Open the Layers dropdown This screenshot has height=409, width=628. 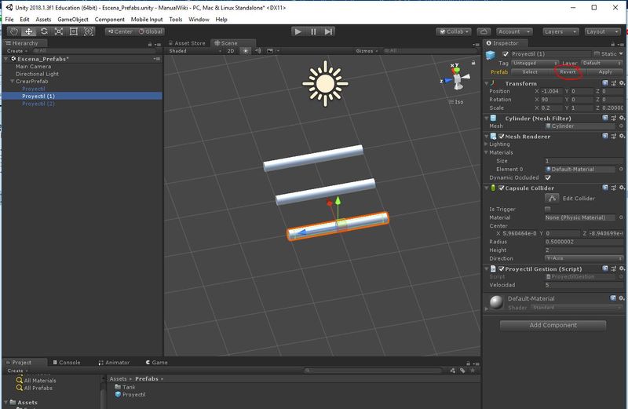(x=560, y=31)
